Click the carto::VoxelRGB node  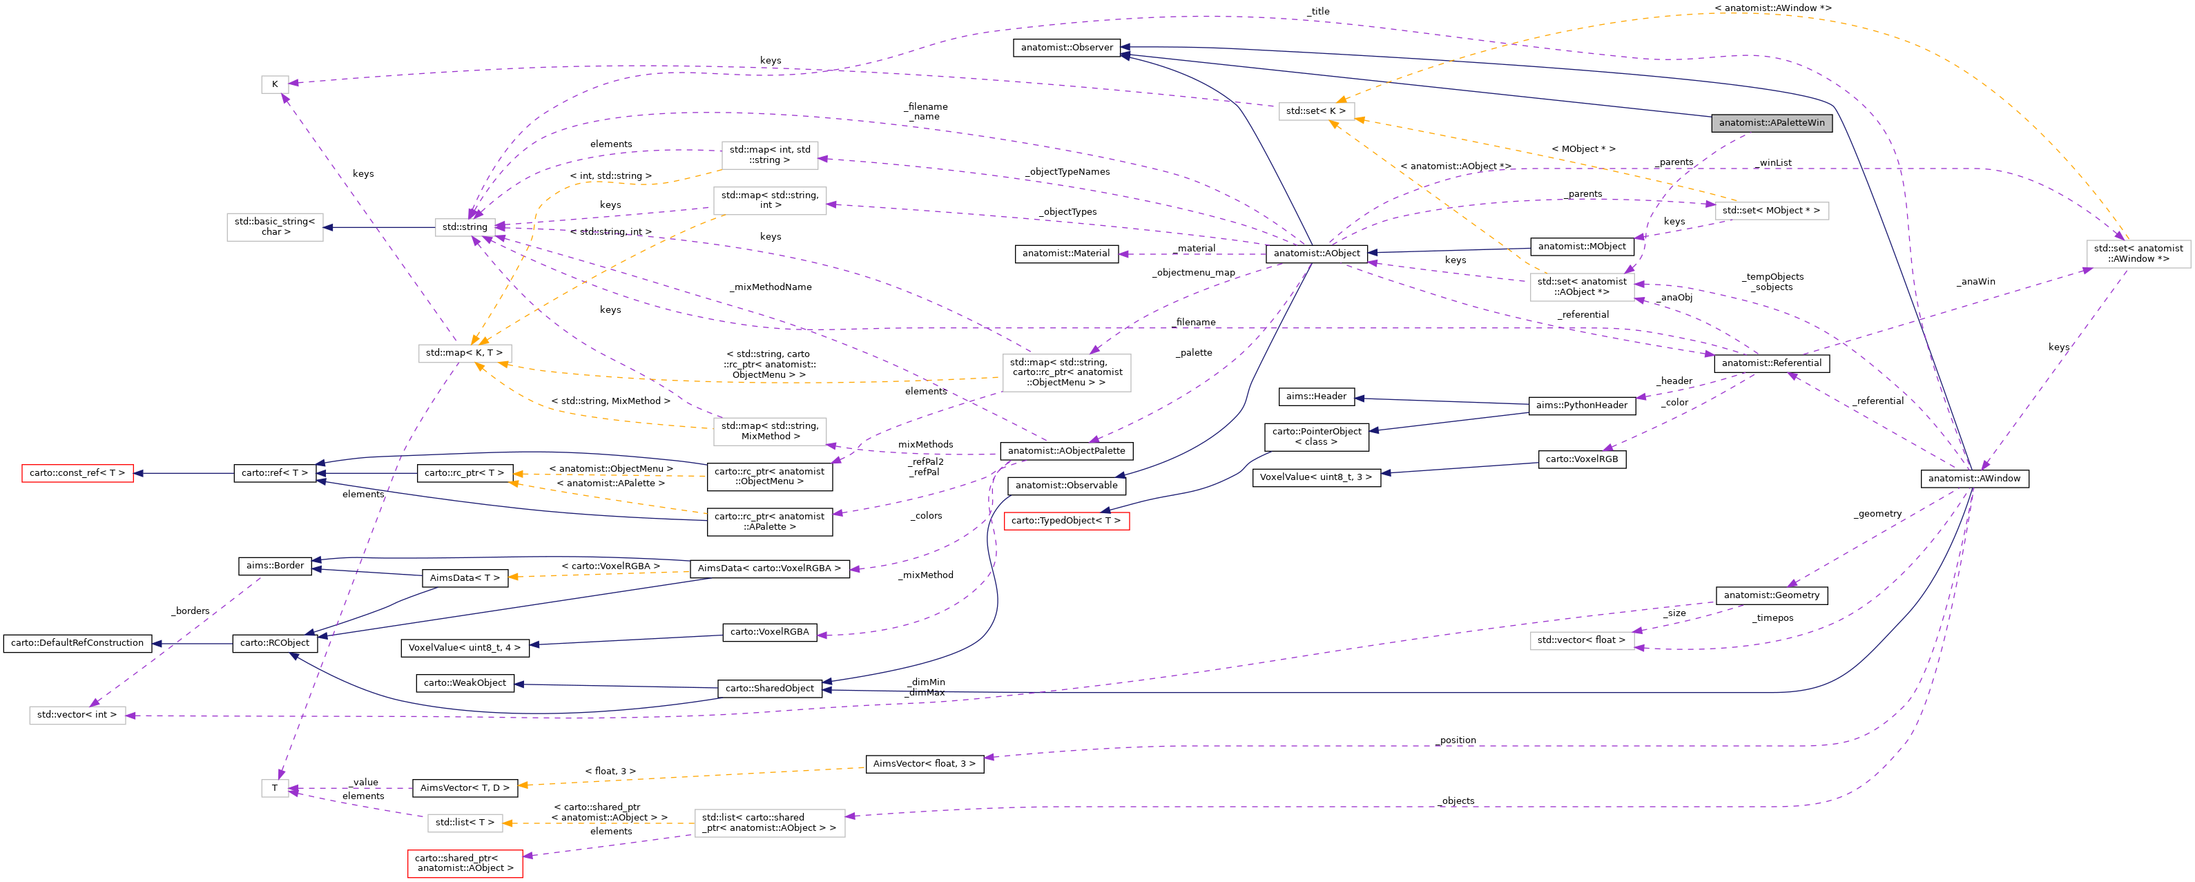click(1583, 459)
